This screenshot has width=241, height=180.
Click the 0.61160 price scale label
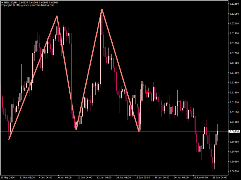(x=234, y=112)
